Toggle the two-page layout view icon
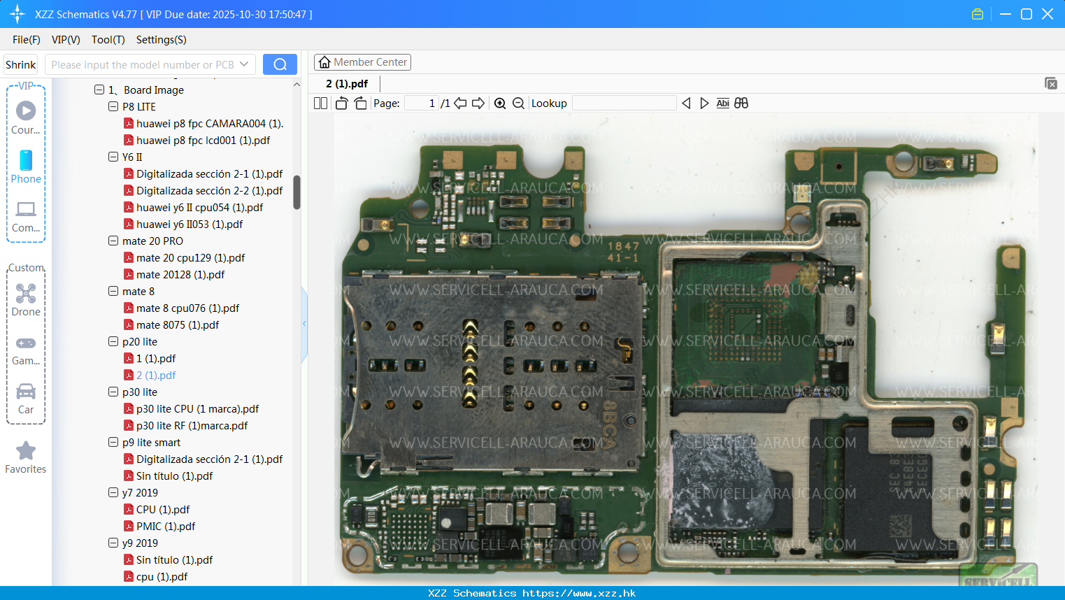The width and height of the screenshot is (1065, 600). click(320, 103)
